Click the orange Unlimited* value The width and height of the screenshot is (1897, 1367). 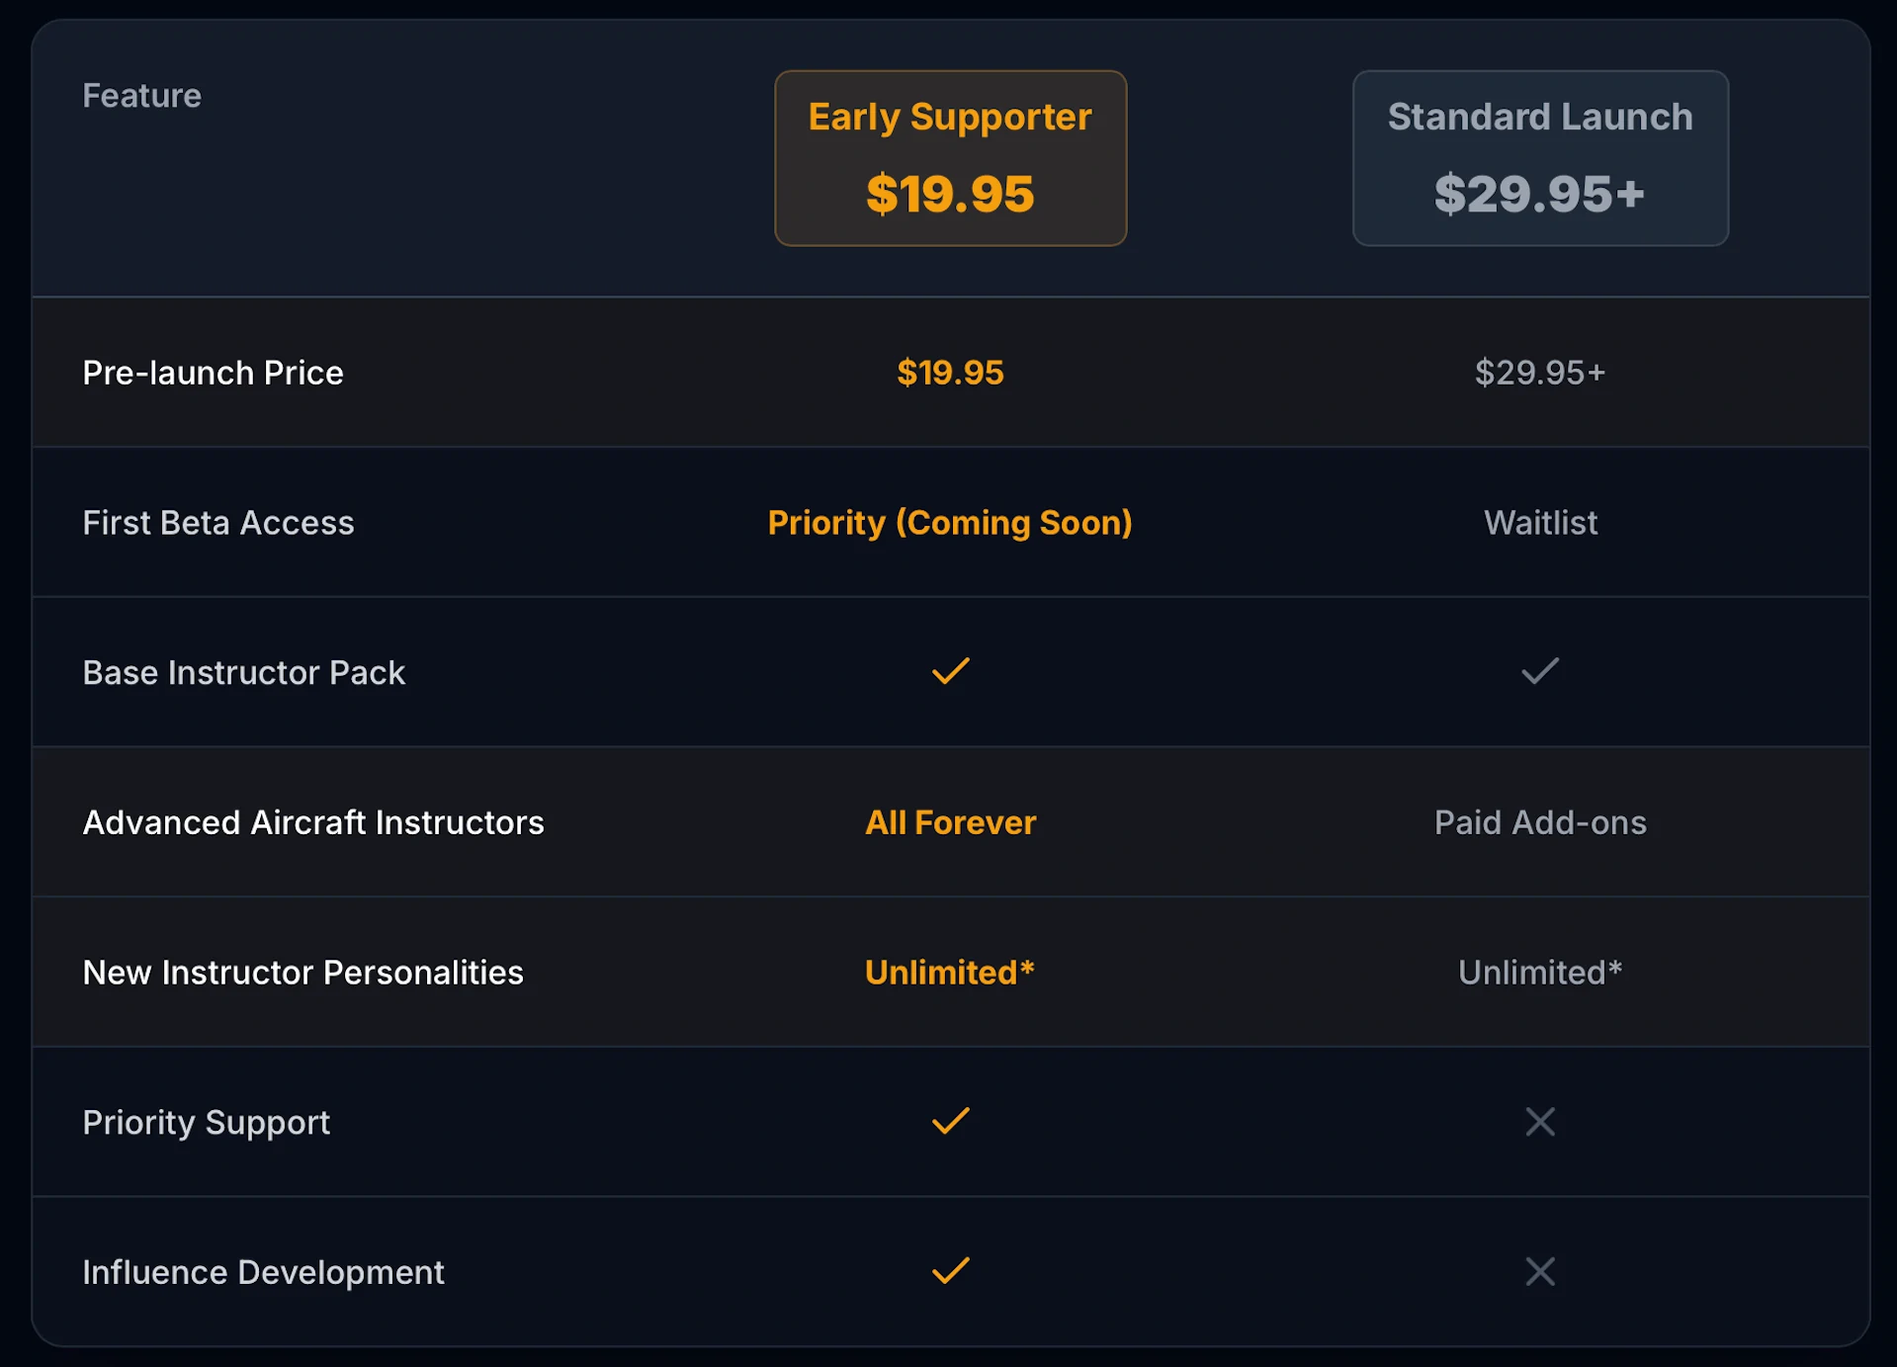[950, 973]
